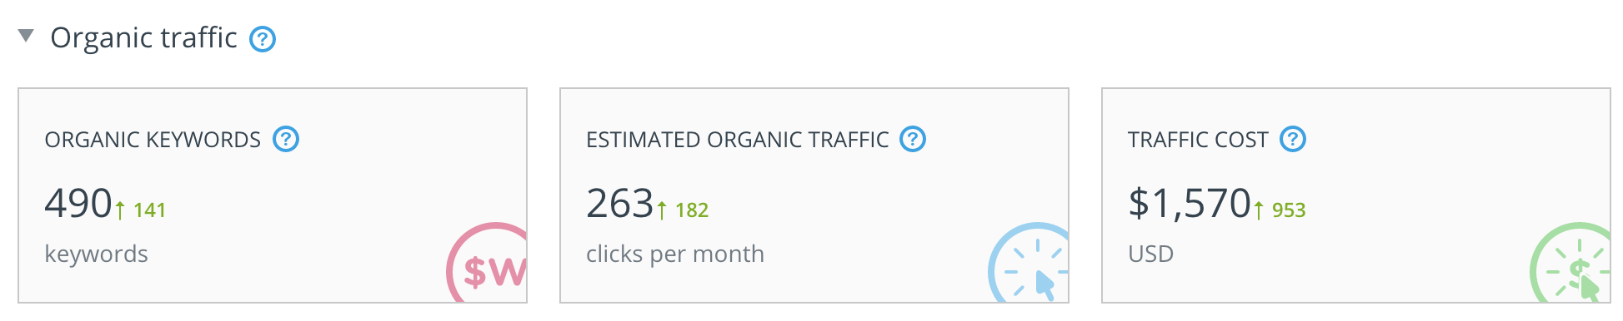This screenshot has width=1623, height=321.
Task: Click help icon next to Traffic Cost
Action: [1293, 139]
